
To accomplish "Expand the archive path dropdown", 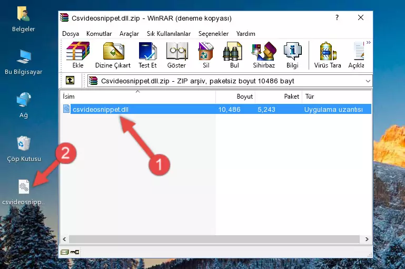I will tap(368, 81).
